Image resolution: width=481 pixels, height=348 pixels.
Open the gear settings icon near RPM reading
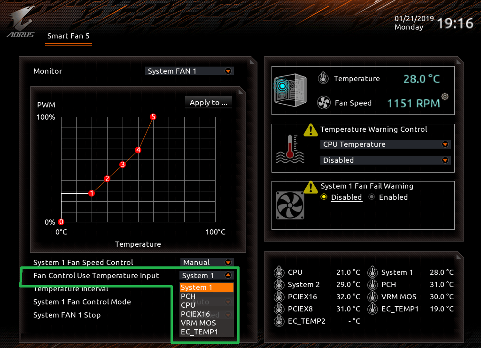coord(445,97)
